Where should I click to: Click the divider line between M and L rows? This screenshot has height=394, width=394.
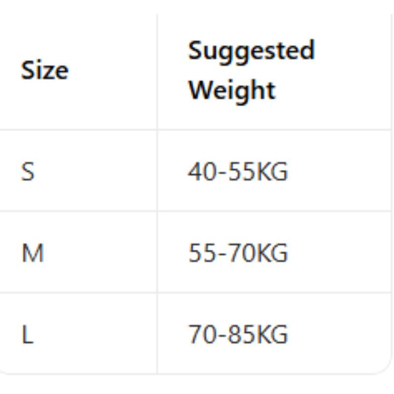click(197, 293)
